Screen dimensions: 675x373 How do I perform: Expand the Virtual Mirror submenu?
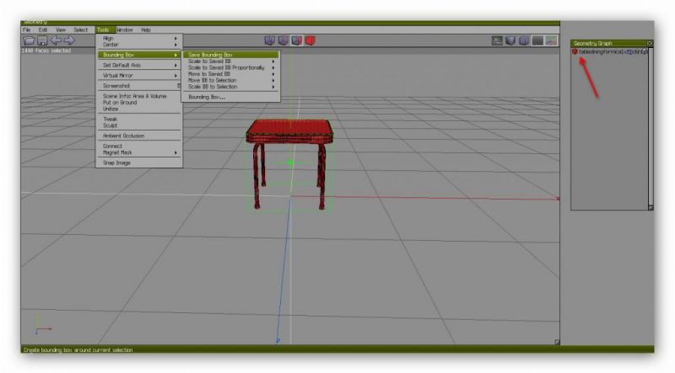tap(138, 75)
